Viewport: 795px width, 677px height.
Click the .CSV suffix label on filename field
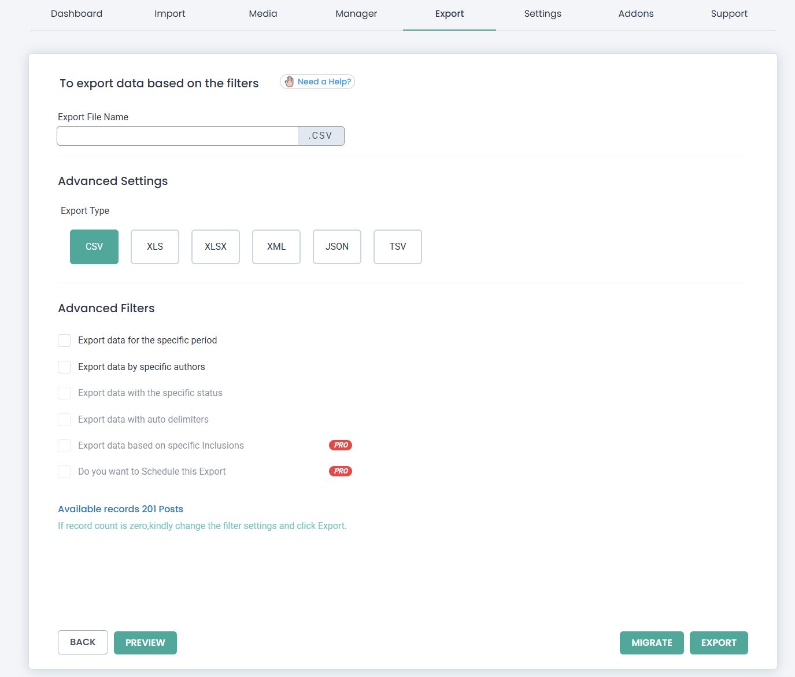321,135
